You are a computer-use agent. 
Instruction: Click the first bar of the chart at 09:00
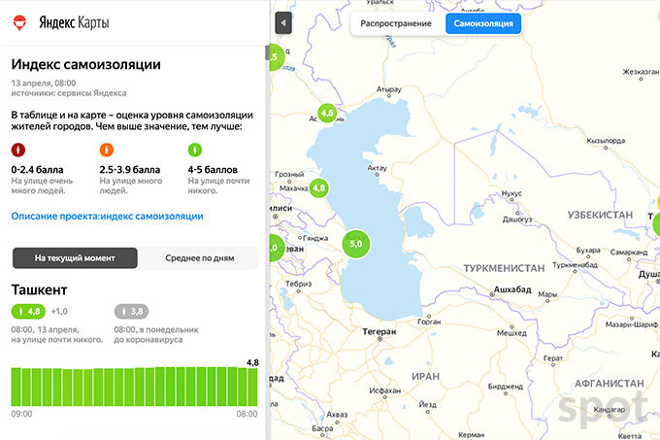point(16,387)
